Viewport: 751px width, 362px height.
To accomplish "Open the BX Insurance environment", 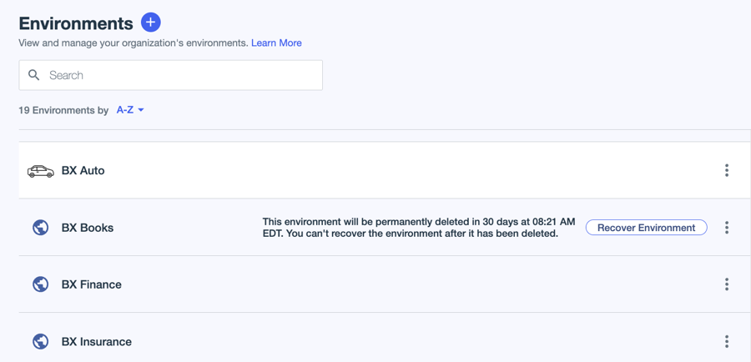I will (97, 341).
